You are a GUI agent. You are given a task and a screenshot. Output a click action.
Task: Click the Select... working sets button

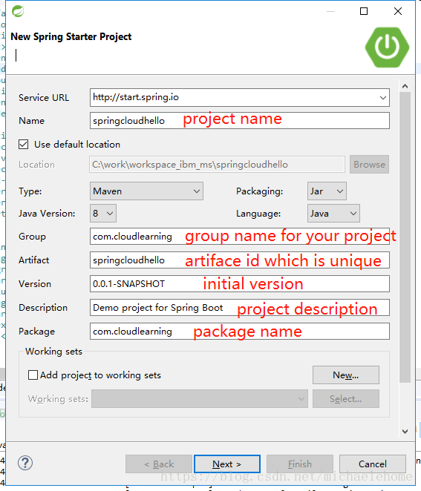coord(346,398)
